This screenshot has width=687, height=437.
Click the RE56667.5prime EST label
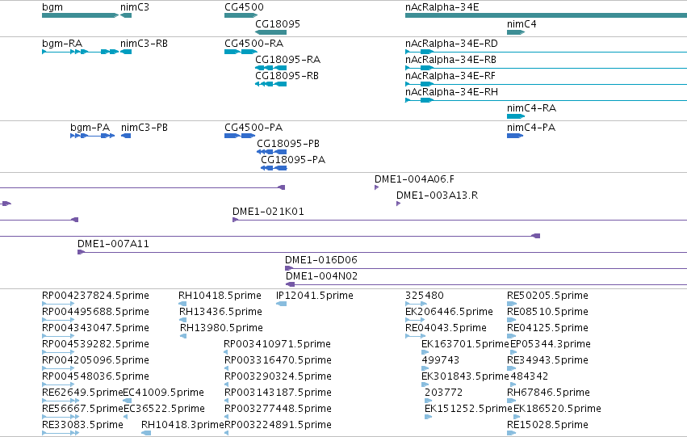pos(82,409)
